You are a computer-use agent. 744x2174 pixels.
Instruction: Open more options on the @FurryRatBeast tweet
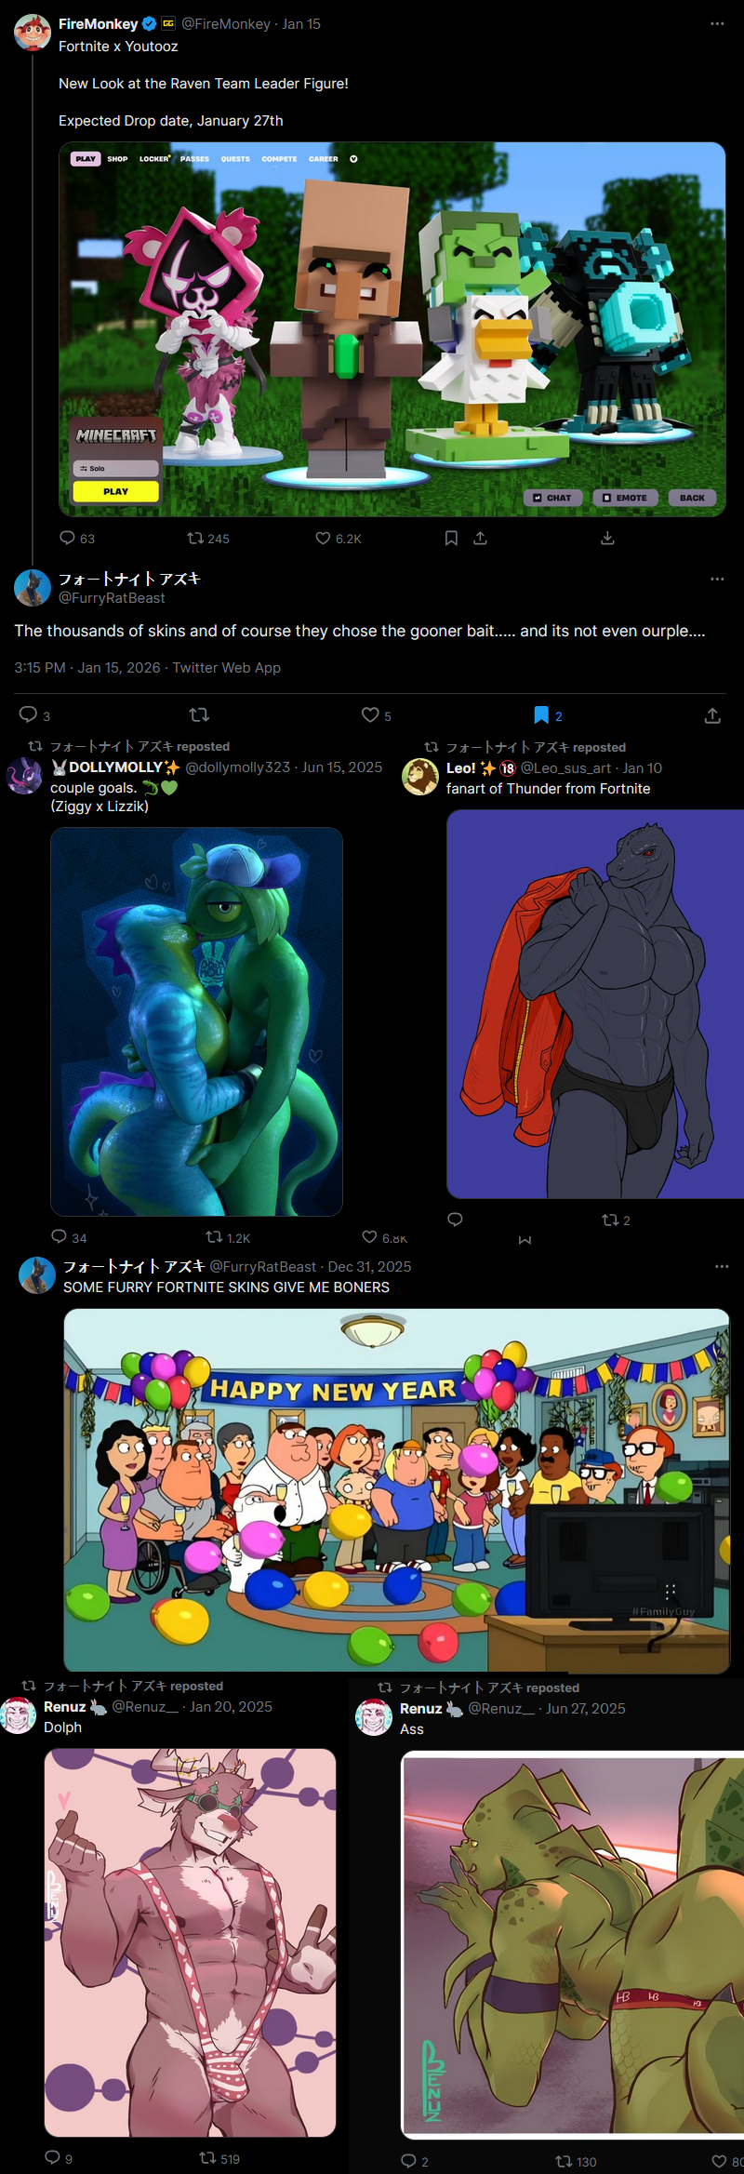[717, 579]
